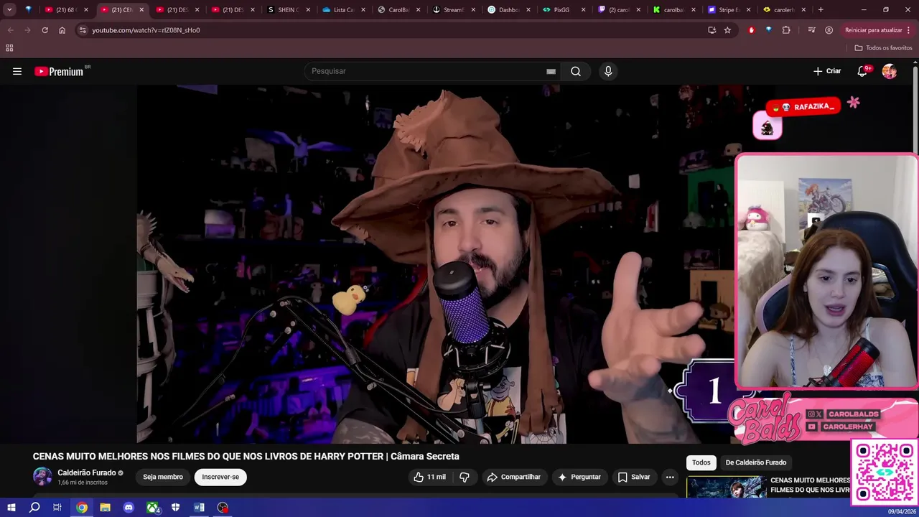Open the Todos os favoritos folder
919x517 pixels.
pos(884,48)
